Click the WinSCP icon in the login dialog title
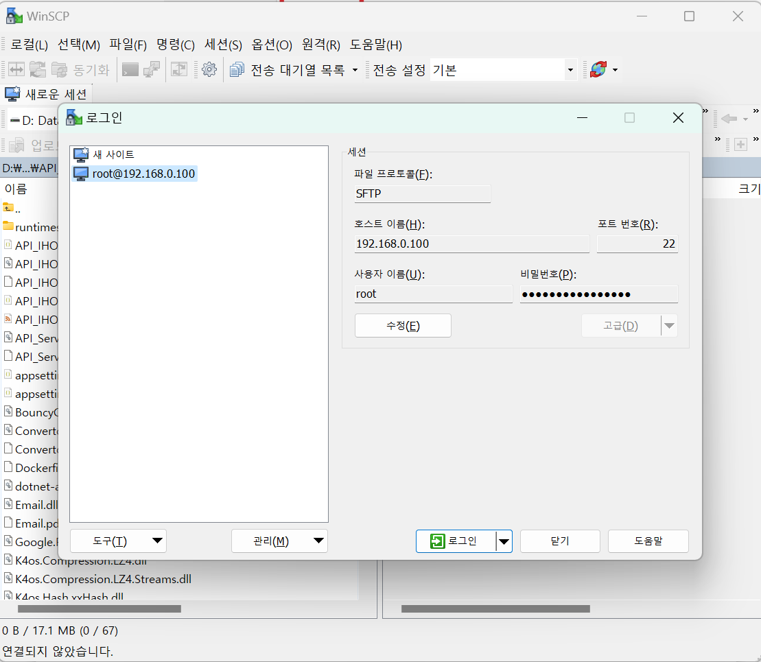 point(74,117)
